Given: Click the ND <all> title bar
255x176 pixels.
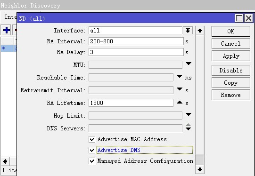Looking at the screenshot, I should tap(125, 18).
